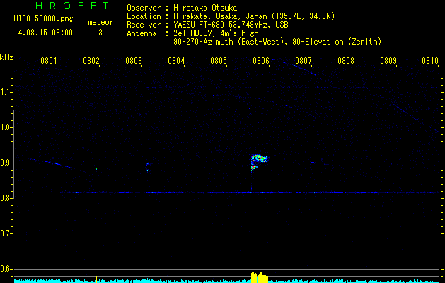The height and width of the screenshot is (283, 445).
Task: Click the faint echo dot near 0802
Action: pos(96,168)
